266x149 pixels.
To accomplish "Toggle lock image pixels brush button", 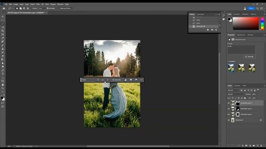I will click(236, 98).
